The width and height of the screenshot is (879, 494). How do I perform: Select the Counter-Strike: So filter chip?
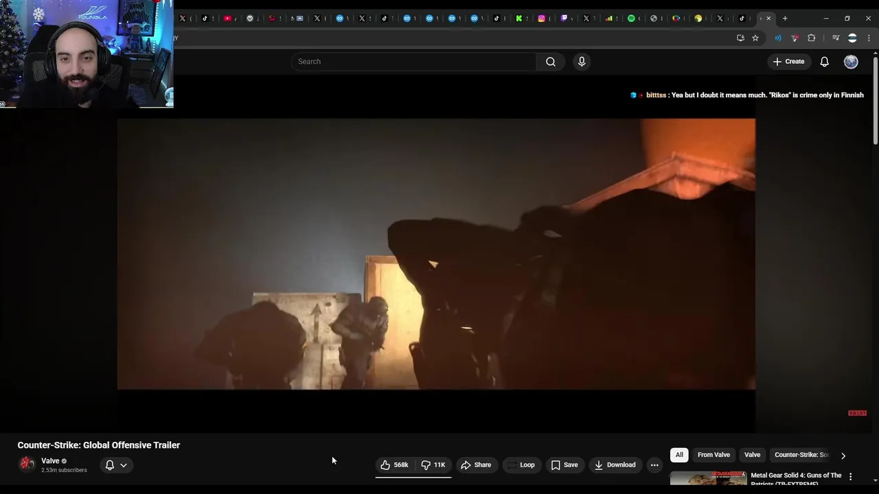801,455
